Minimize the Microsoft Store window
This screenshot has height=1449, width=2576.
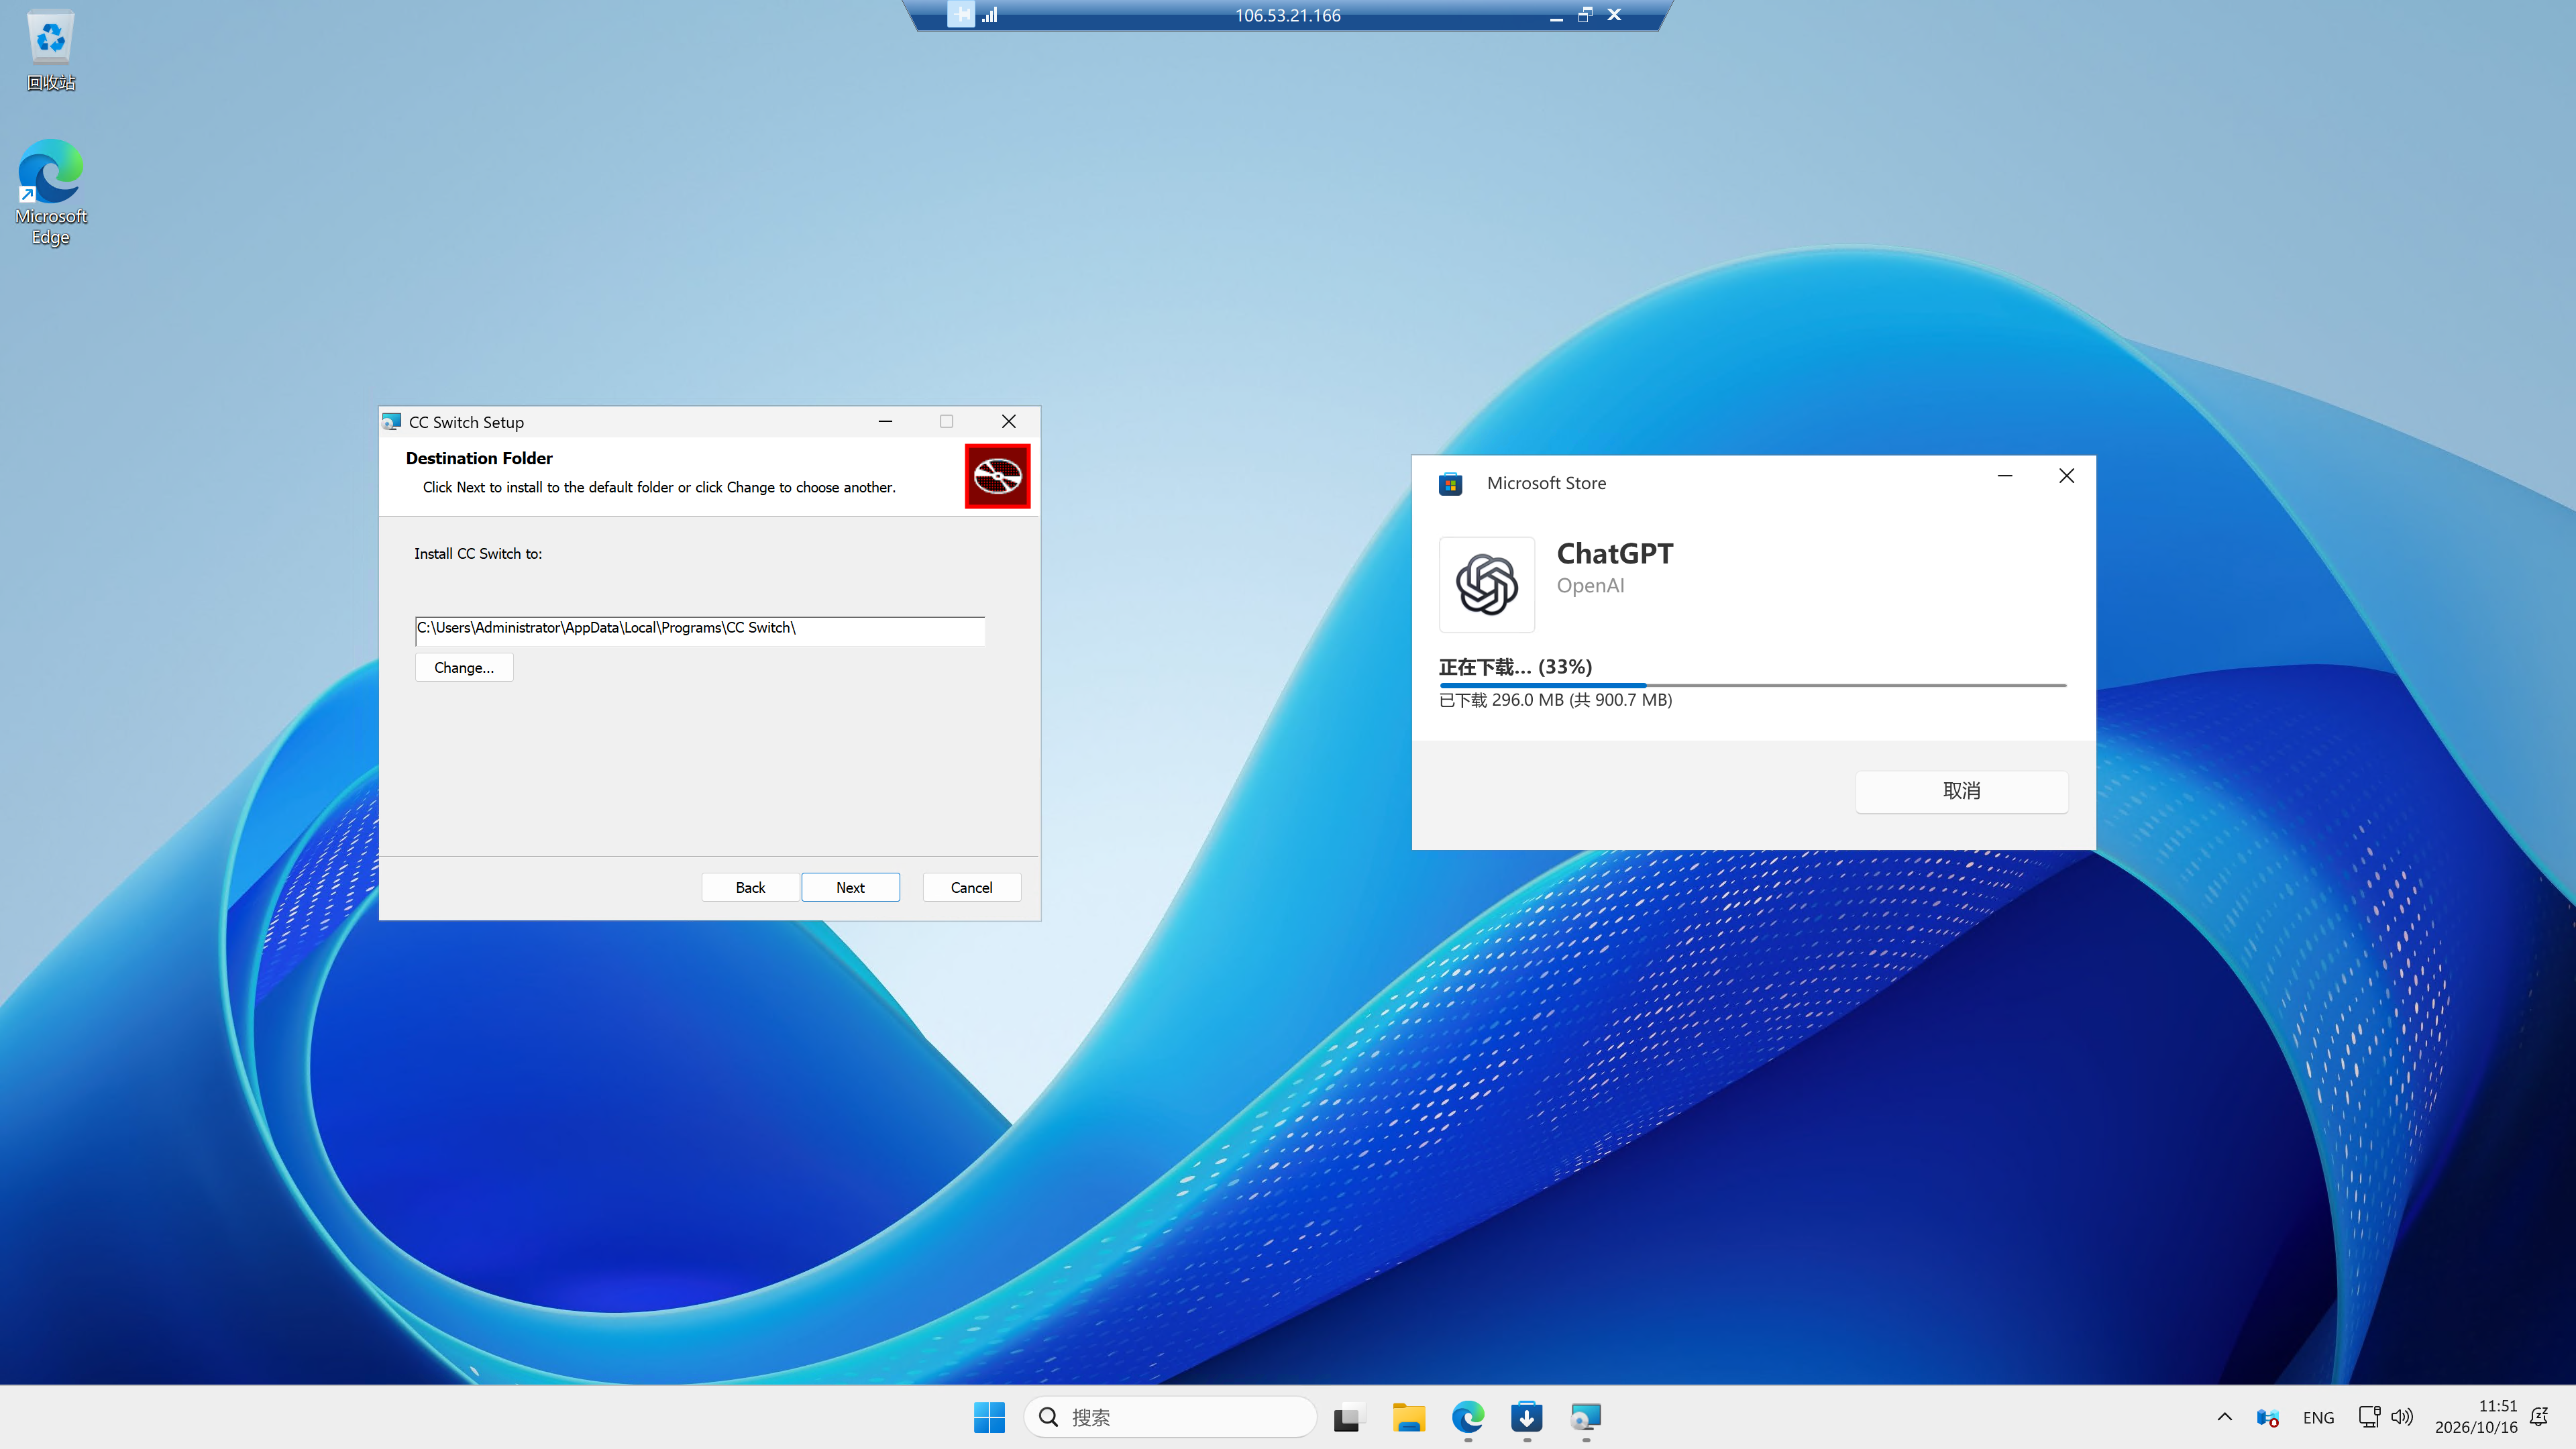2004,476
